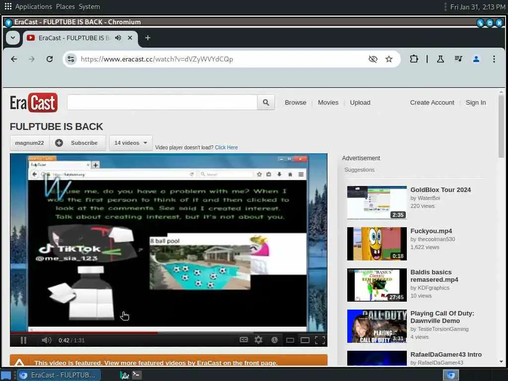Open the SpongeBob 0:18 video thumbnail
Screen dimensions: 508x381
(377, 244)
